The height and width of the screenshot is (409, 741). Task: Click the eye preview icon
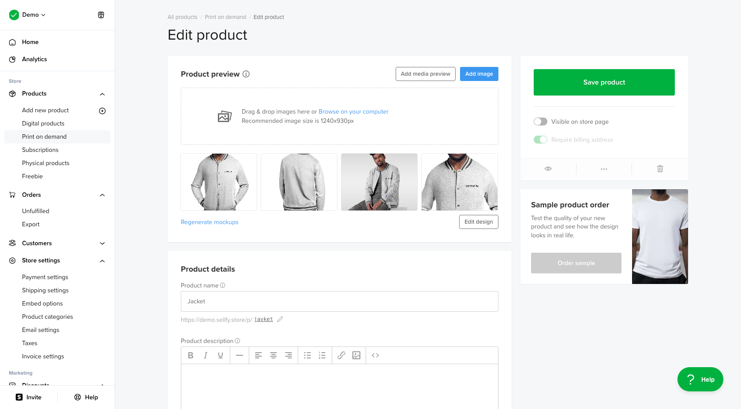coord(548,169)
